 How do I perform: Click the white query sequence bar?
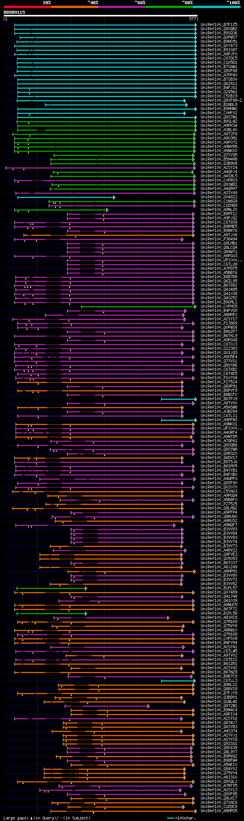point(100,16)
